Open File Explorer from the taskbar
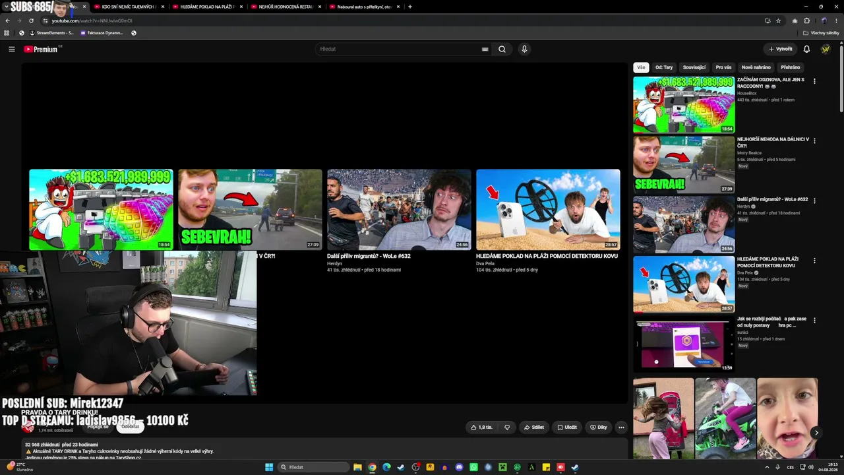The width and height of the screenshot is (844, 475). pyautogui.click(x=357, y=467)
